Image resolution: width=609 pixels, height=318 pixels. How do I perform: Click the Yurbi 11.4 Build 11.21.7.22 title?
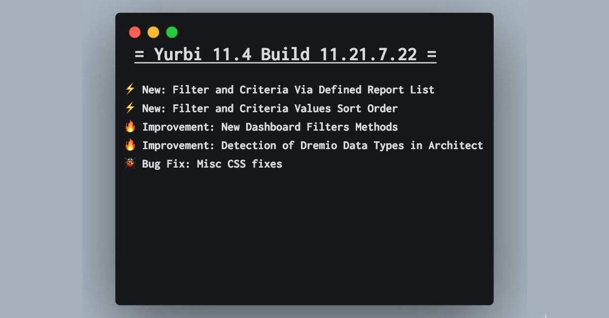click(x=285, y=55)
